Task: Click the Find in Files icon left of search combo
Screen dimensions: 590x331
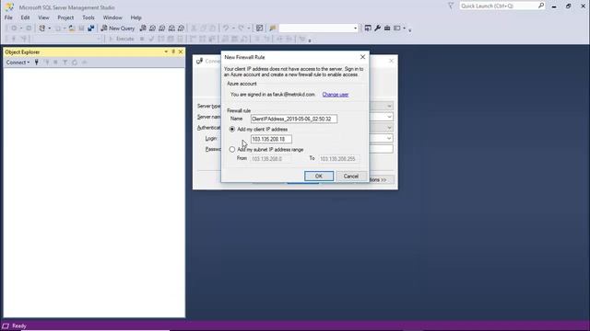Action: click(x=273, y=29)
